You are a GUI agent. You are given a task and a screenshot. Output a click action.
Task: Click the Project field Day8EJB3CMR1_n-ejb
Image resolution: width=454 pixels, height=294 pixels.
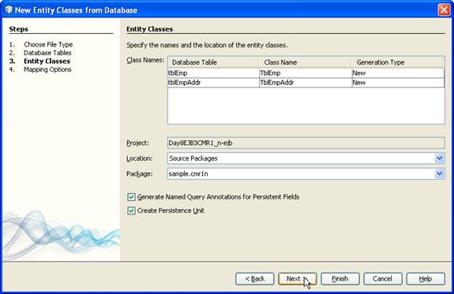click(306, 143)
